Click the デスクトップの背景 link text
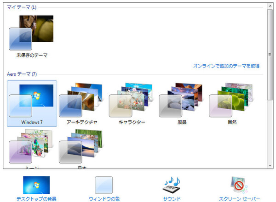This screenshot has width=276, height=202. (x=36, y=199)
